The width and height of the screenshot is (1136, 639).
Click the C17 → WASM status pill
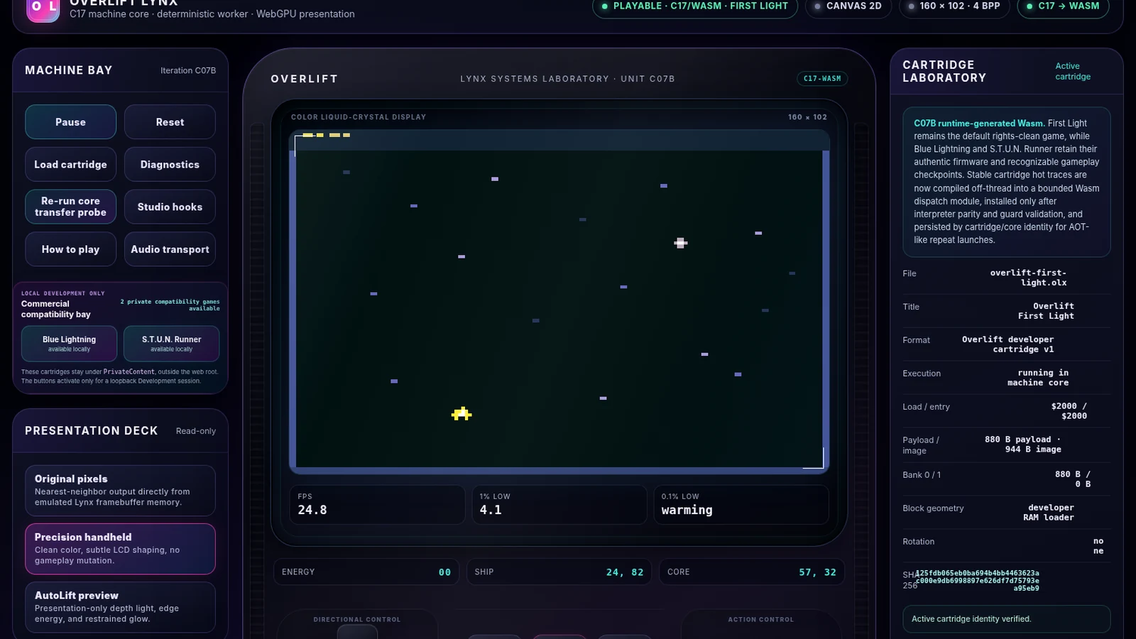pos(1062,6)
